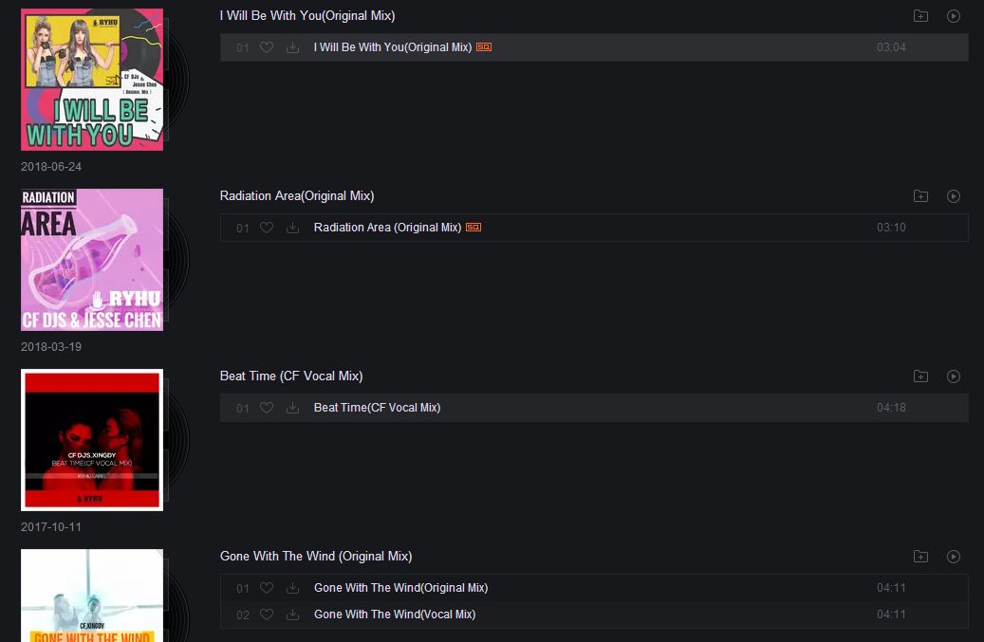This screenshot has width=984, height=642.
Task: Like the I Will Be With You track
Action: point(267,47)
